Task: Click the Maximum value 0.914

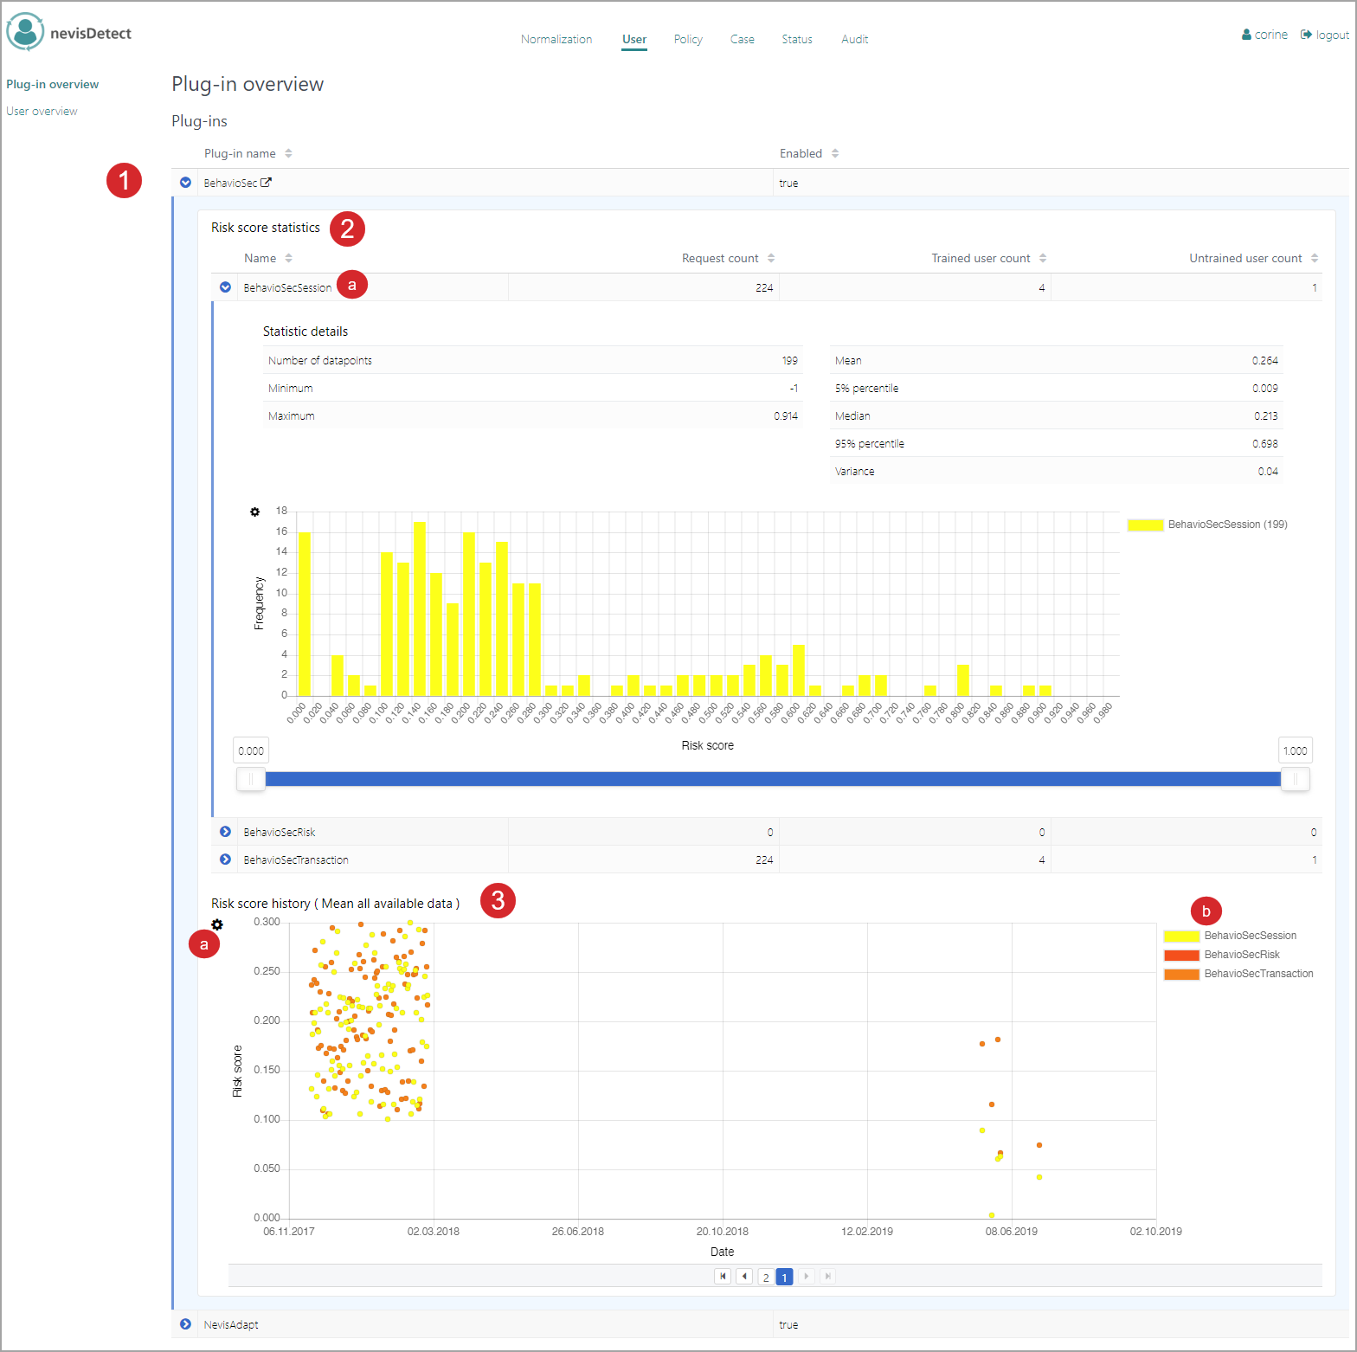Action: coord(786,415)
